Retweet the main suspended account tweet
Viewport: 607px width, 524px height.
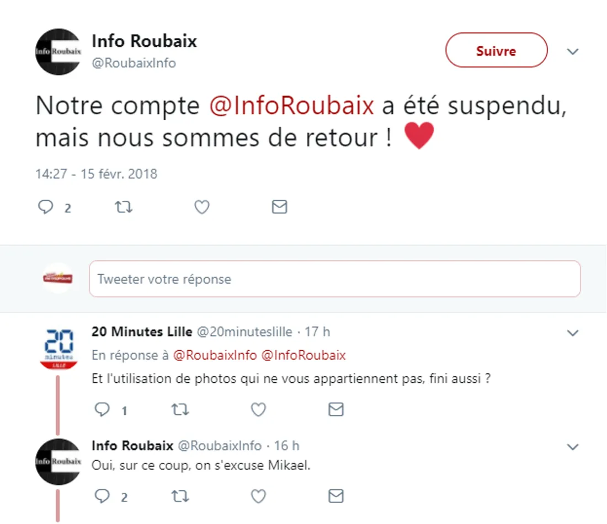pos(123,207)
